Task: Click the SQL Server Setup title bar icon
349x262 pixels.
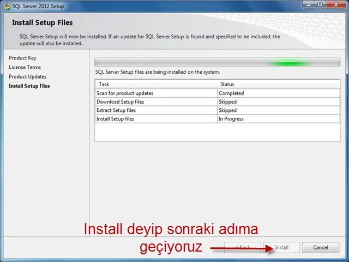Action: click(7, 6)
